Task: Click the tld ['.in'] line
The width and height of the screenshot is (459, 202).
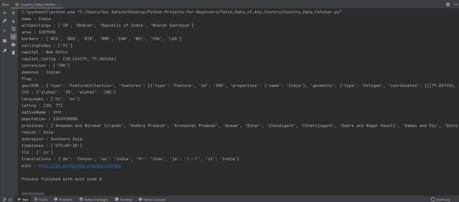Action: tap(37, 152)
